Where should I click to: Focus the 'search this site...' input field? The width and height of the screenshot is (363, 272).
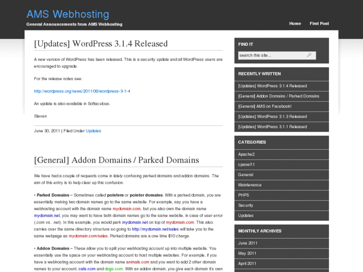(x=277, y=55)
